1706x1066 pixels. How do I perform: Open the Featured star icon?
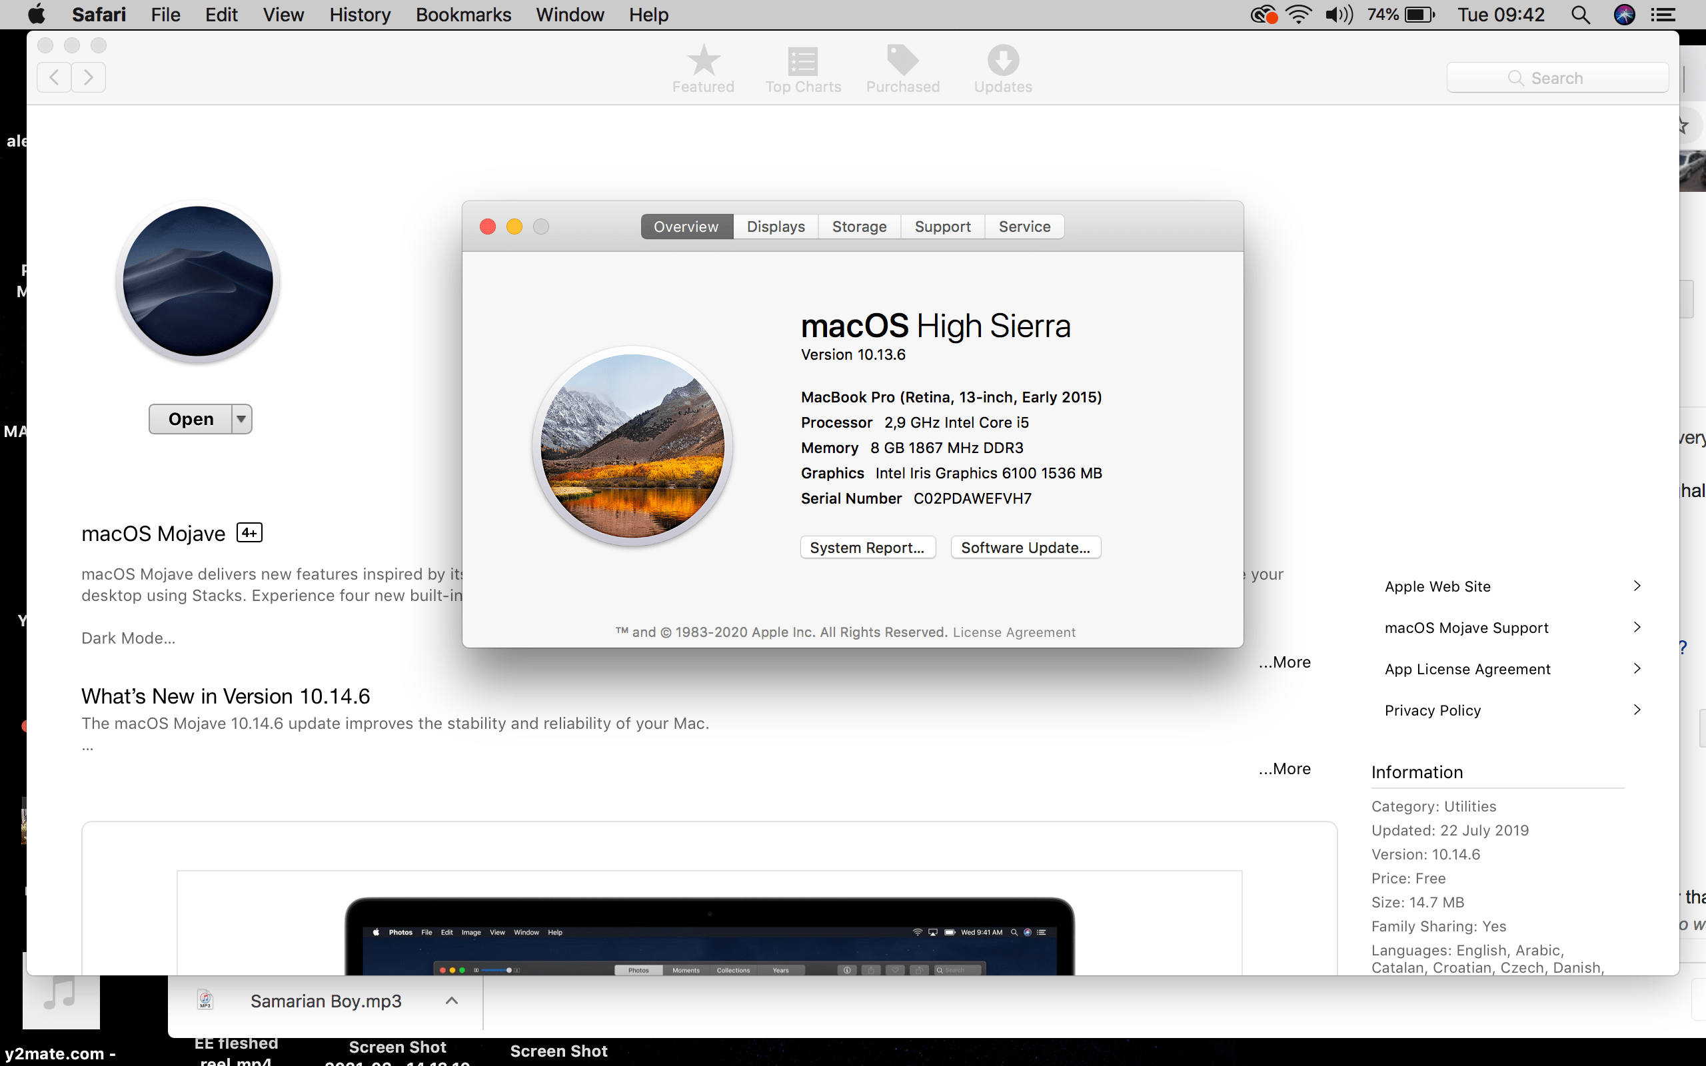[x=703, y=61]
